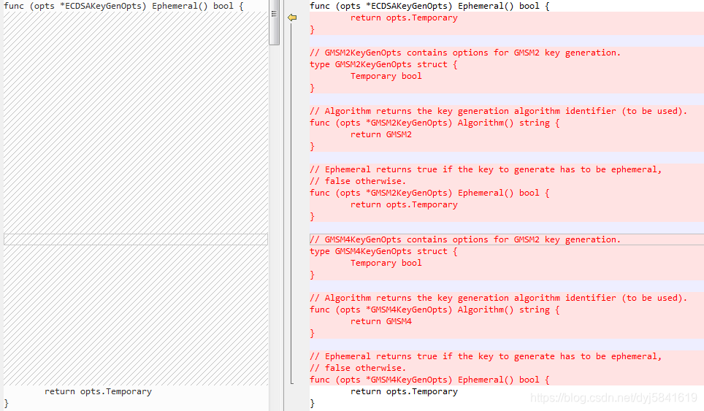
Task: Click line 'type GMSM2KeyGenOpts struct {'
Action: pyautogui.click(x=383, y=64)
